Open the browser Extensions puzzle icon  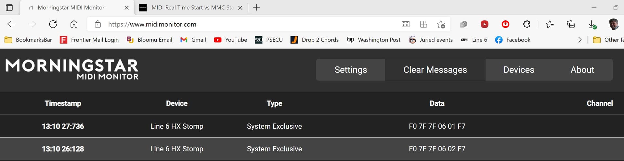(x=526, y=24)
